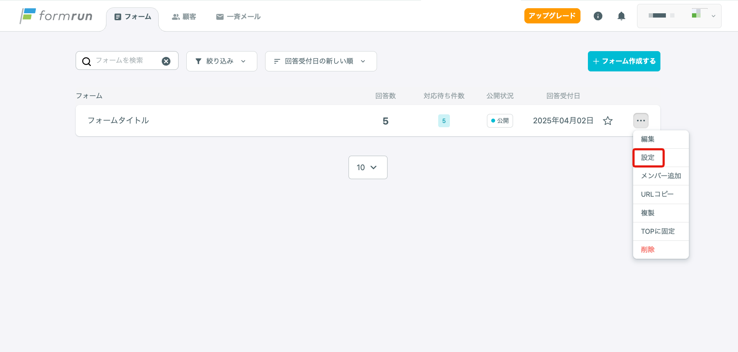Click the three-dot more options button
The height and width of the screenshot is (352, 738).
(x=641, y=121)
